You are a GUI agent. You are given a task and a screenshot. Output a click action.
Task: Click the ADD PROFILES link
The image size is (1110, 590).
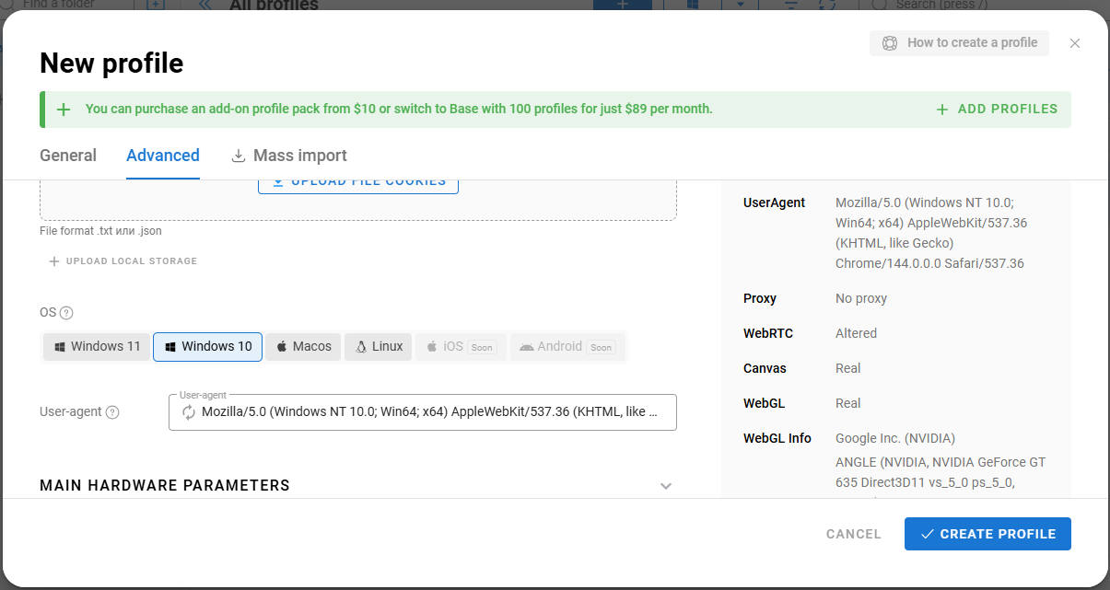[997, 109]
